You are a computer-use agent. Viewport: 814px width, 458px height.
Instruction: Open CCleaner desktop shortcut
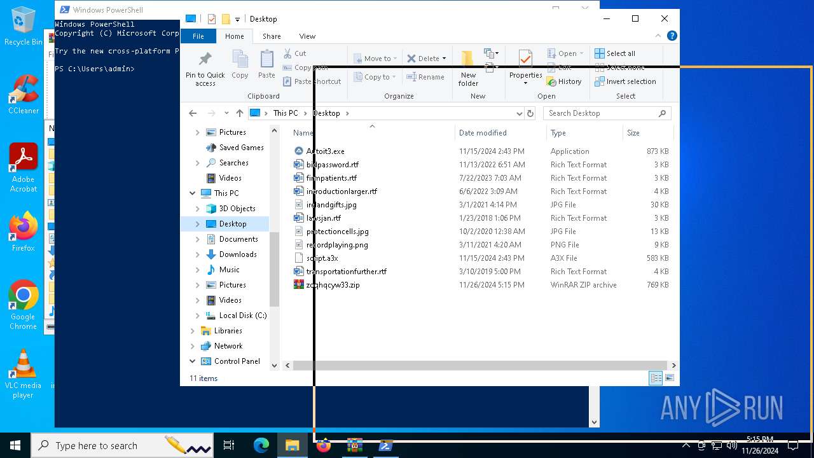(24, 95)
